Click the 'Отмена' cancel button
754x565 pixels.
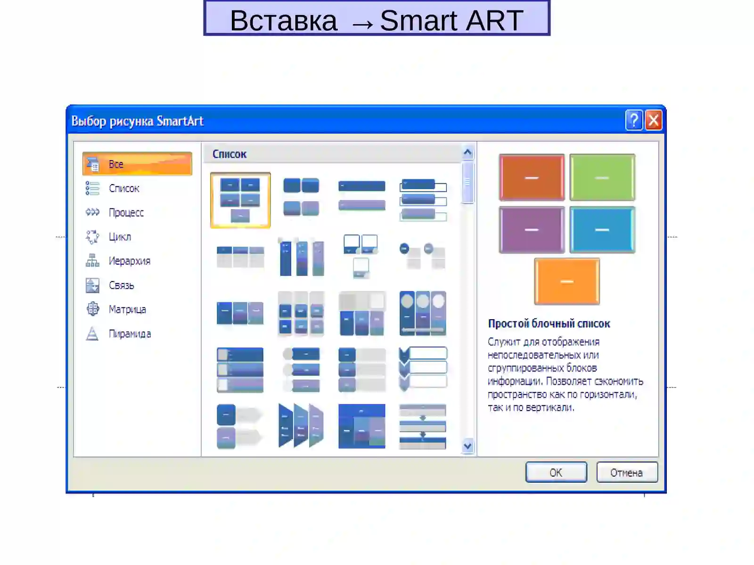click(627, 472)
